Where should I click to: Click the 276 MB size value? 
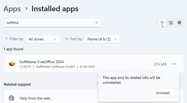coord(160,64)
